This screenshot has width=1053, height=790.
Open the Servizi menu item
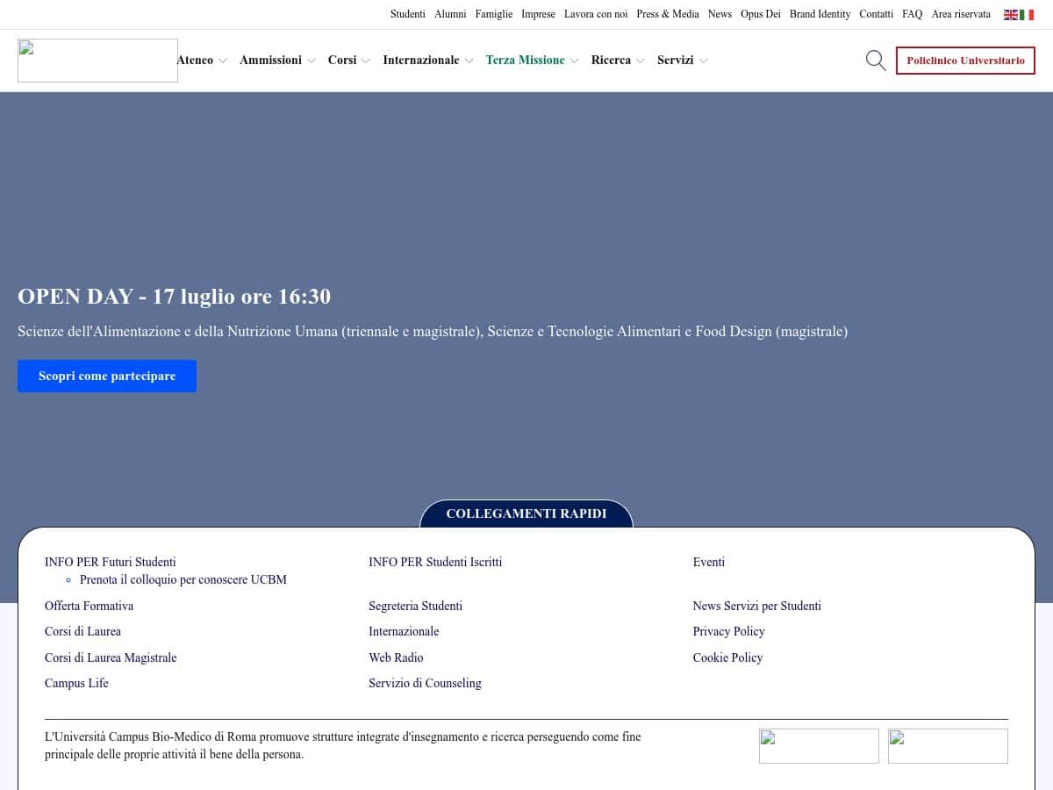[x=675, y=60]
